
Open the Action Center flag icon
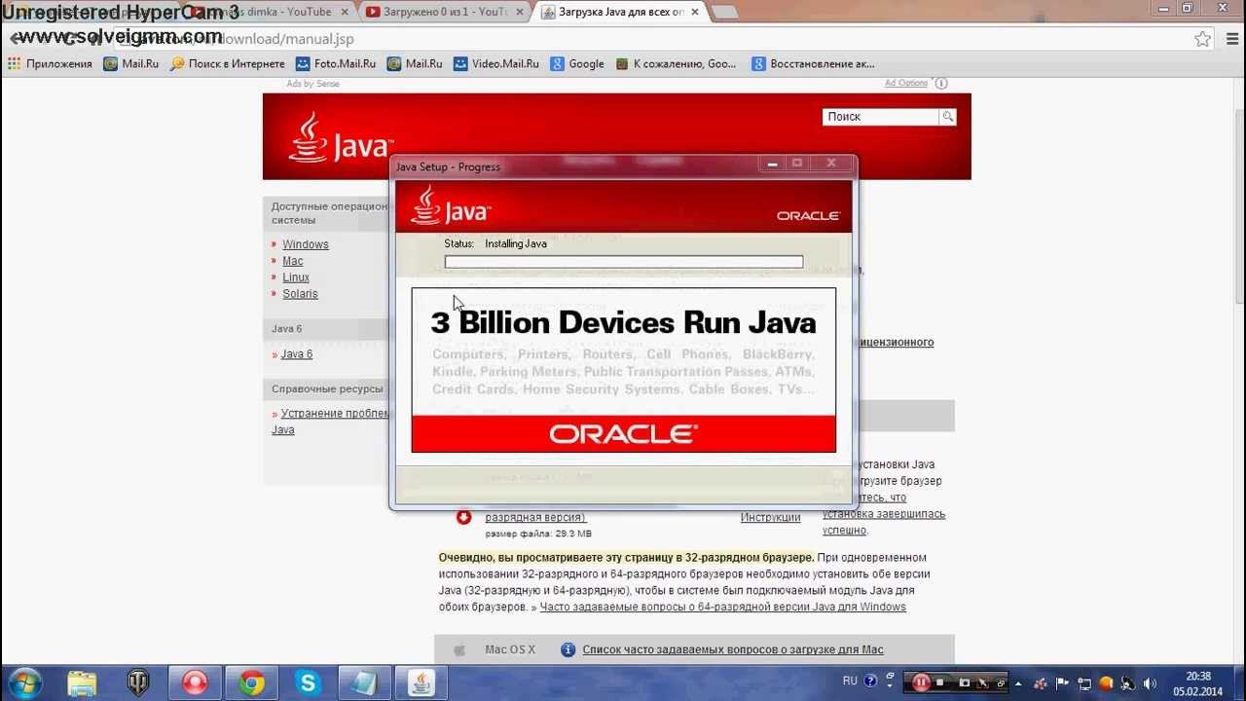pyautogui.click(x=1062, y=683)
